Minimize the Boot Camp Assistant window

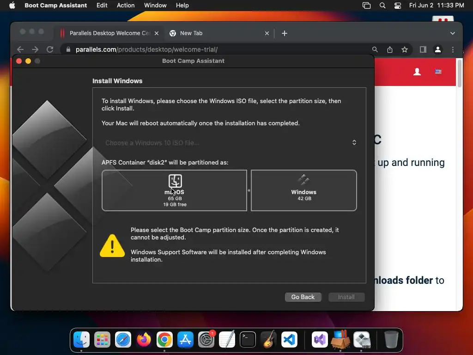click(28, 61)
